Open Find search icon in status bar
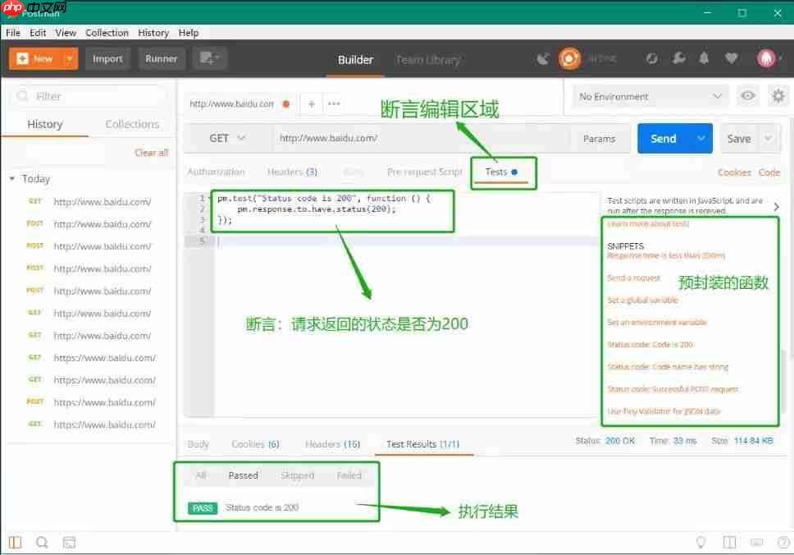794x555 pixels. pyautogui.click(x=42, y=543)
